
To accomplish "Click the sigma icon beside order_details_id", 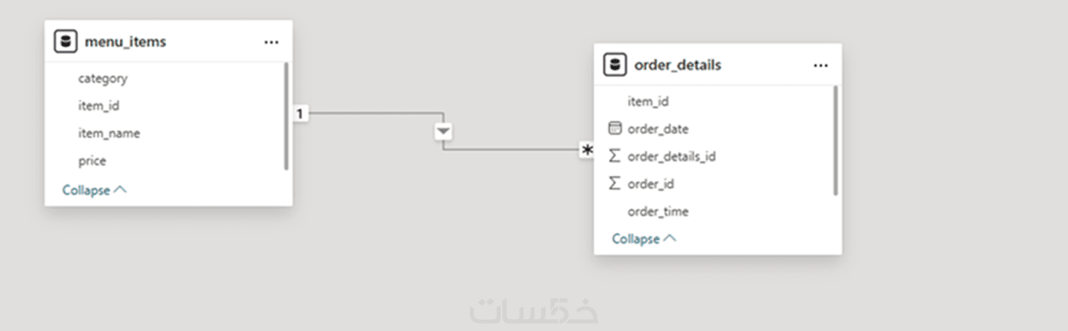I will pyautogui.click(x=615, y=157).
